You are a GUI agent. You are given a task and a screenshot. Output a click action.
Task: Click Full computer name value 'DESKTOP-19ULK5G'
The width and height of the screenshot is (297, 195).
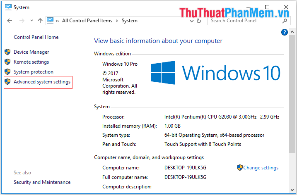tap(185, 177)
